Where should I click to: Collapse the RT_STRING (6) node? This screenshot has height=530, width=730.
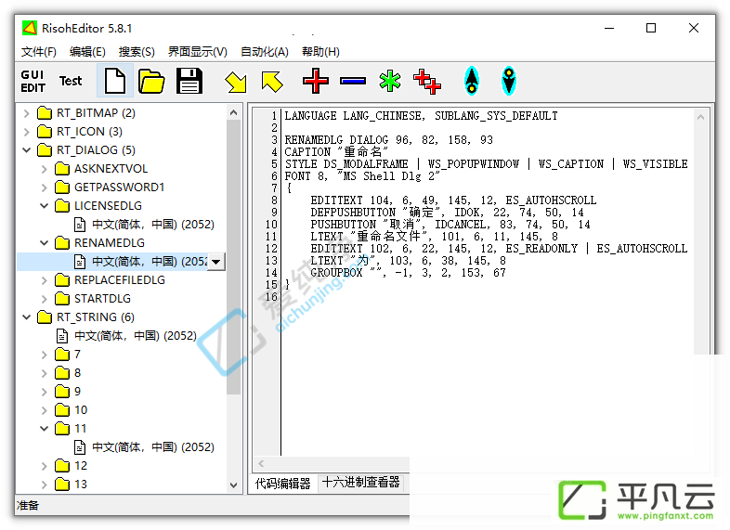click(27, 317)
